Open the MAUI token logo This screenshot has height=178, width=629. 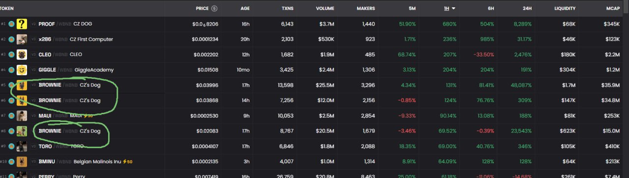pyautogui.click(x=22, y=116)
